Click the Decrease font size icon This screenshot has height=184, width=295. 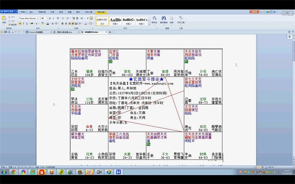53,18
